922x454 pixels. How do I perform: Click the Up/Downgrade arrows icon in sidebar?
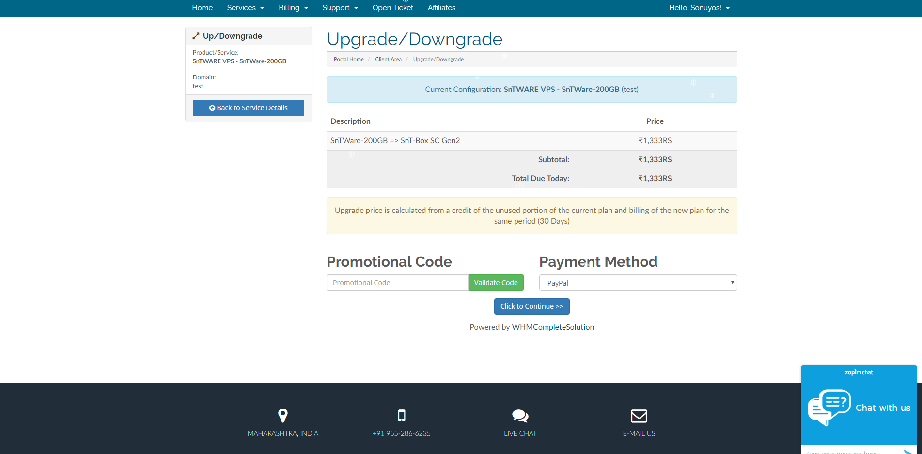(196, 36)
